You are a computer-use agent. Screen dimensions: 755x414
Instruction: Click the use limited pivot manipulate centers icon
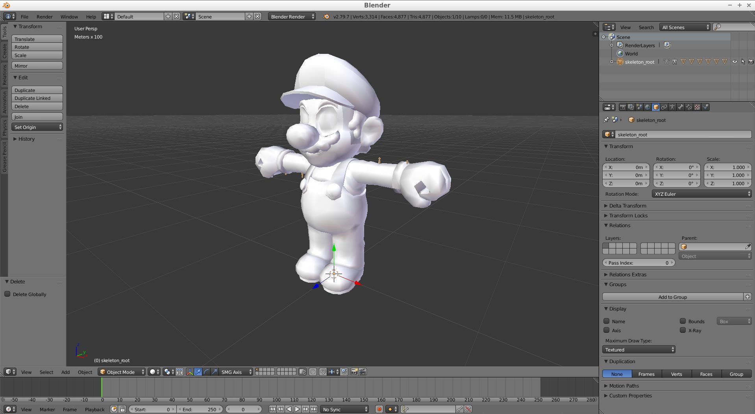pos(179,372)
